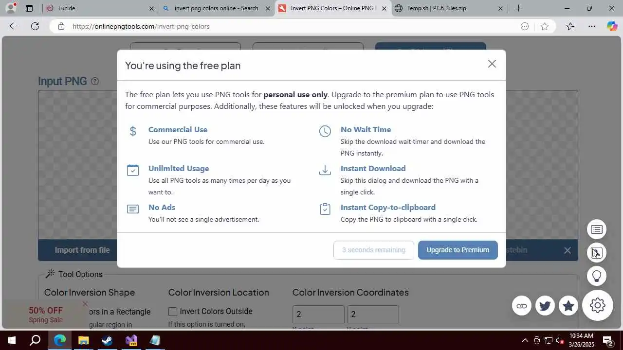This screenshot has height=350, width=623.
Task: Click the clipboard Instant Copy-to-clipboard icon
Action: 325,209
